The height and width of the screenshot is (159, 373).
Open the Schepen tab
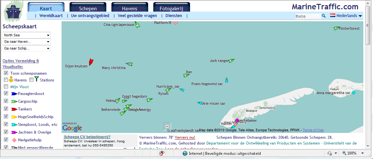coord(88,7)
